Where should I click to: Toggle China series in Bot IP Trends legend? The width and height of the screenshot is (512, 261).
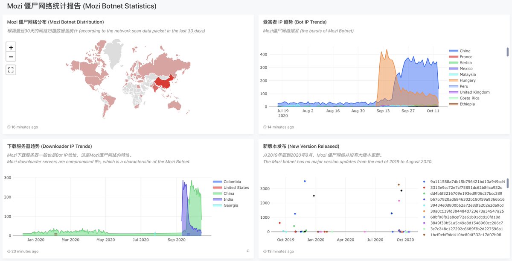click(460, 51)
